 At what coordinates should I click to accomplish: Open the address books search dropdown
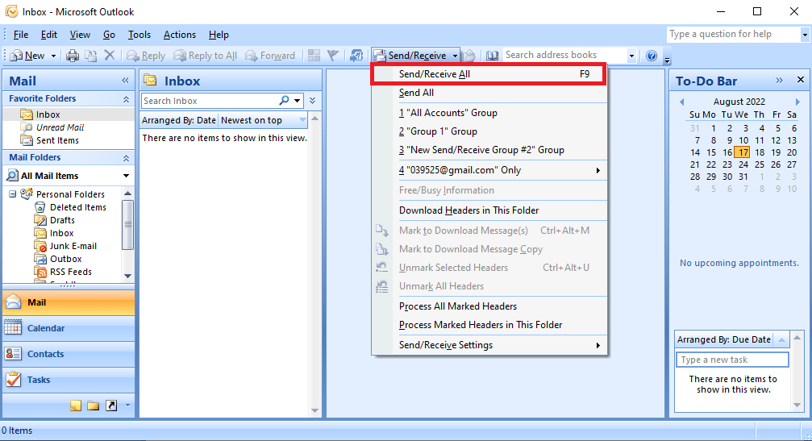pos(631,56)
